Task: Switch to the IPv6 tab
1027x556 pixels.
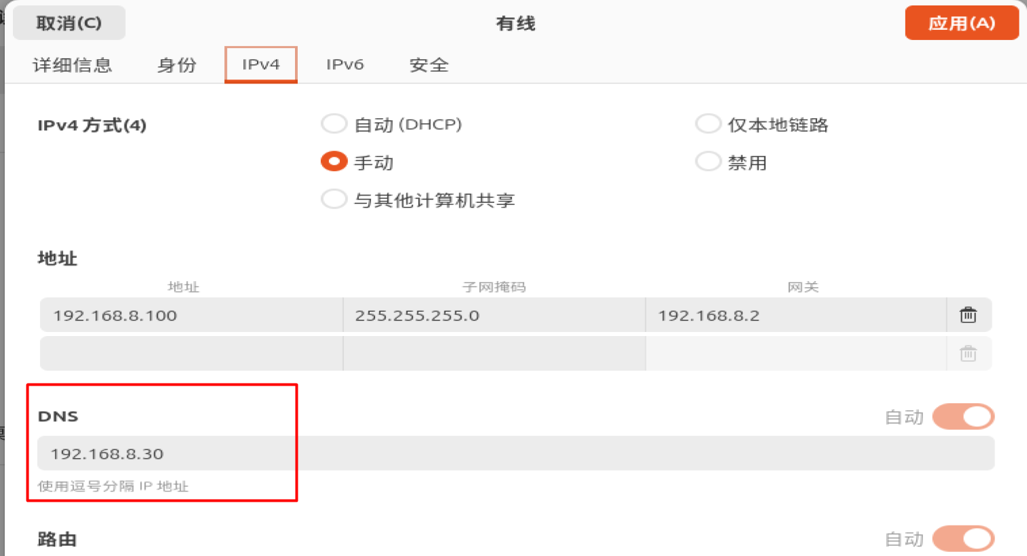Action: coord(345,65)
